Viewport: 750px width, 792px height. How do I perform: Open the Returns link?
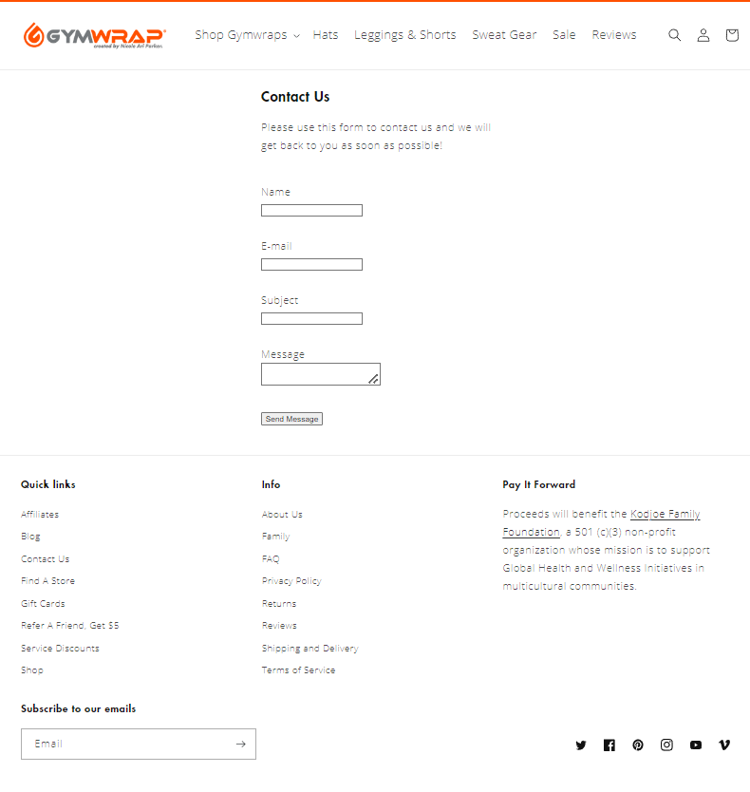click(x=279, y=603)
